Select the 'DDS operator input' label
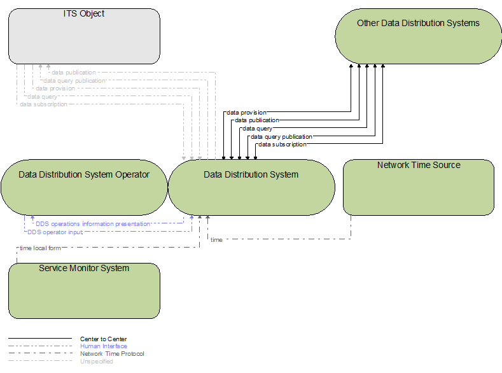 pos(55,232)
